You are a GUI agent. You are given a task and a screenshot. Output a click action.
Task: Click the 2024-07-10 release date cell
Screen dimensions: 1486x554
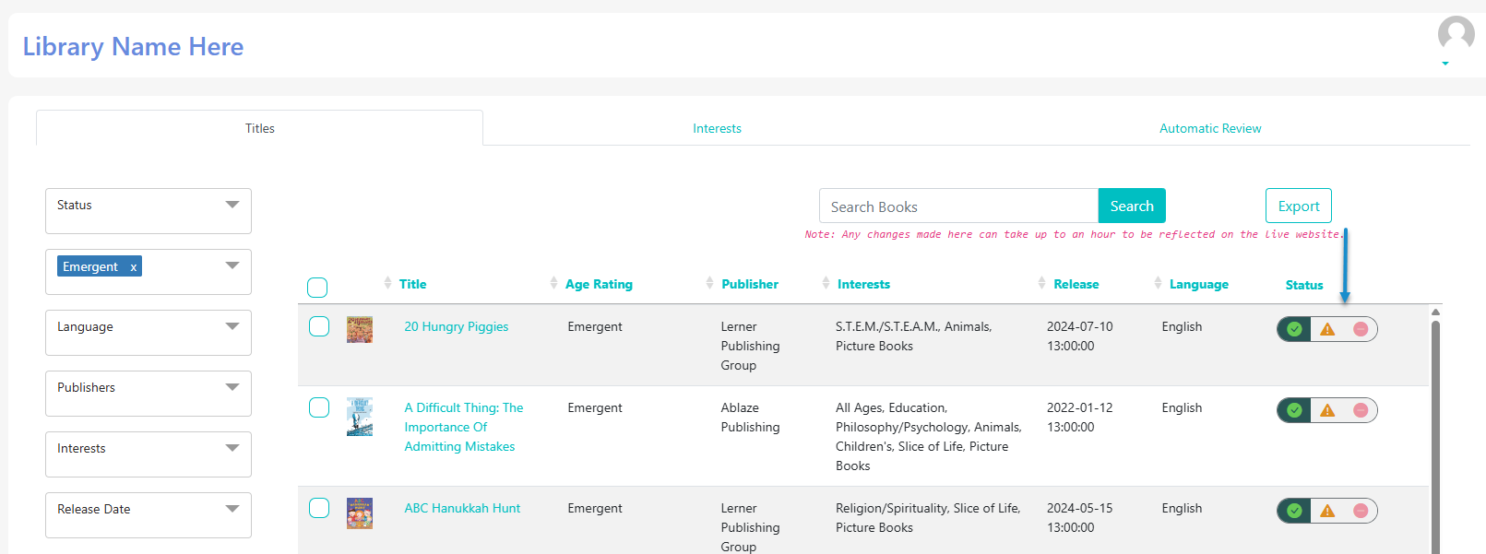(1080, 336)
